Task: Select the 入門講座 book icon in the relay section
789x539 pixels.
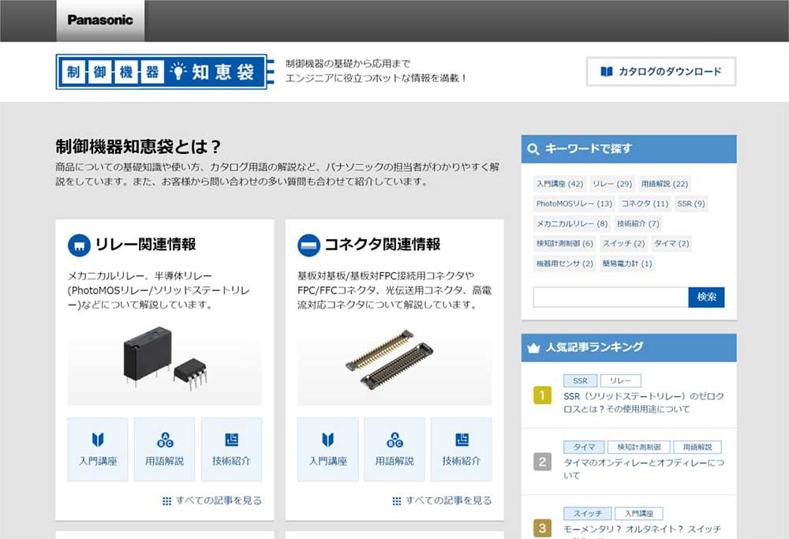Action: [x=99, y=440]
